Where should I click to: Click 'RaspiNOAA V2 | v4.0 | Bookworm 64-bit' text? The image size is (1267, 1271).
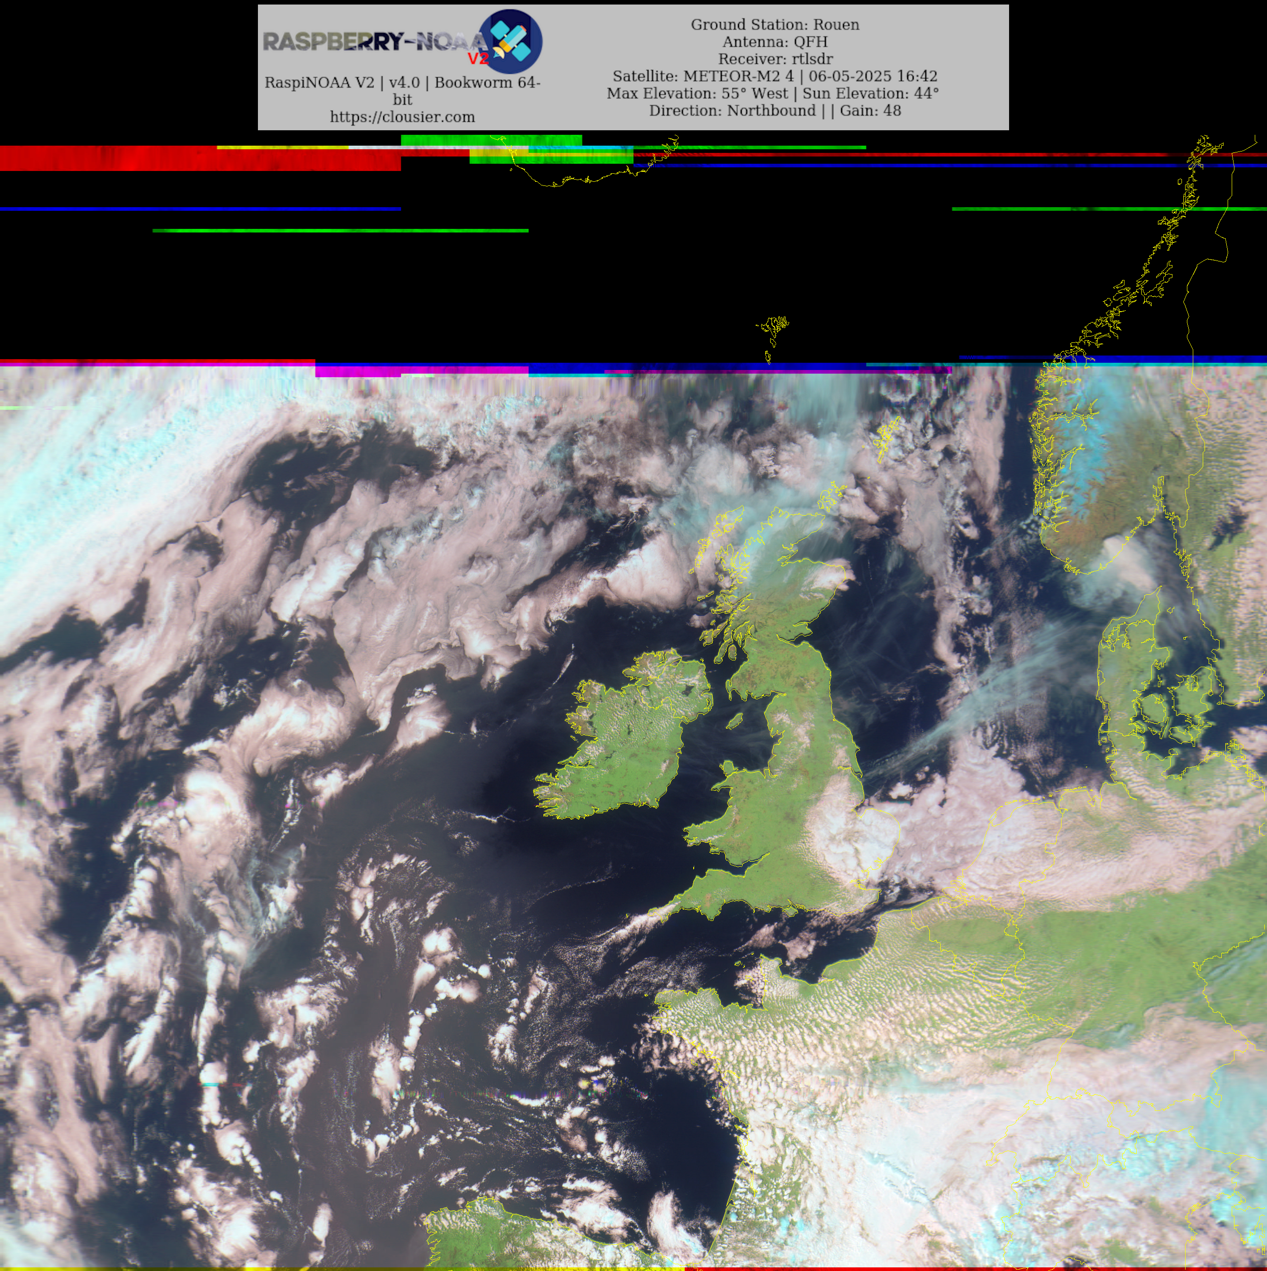click(x=402, y=91)
